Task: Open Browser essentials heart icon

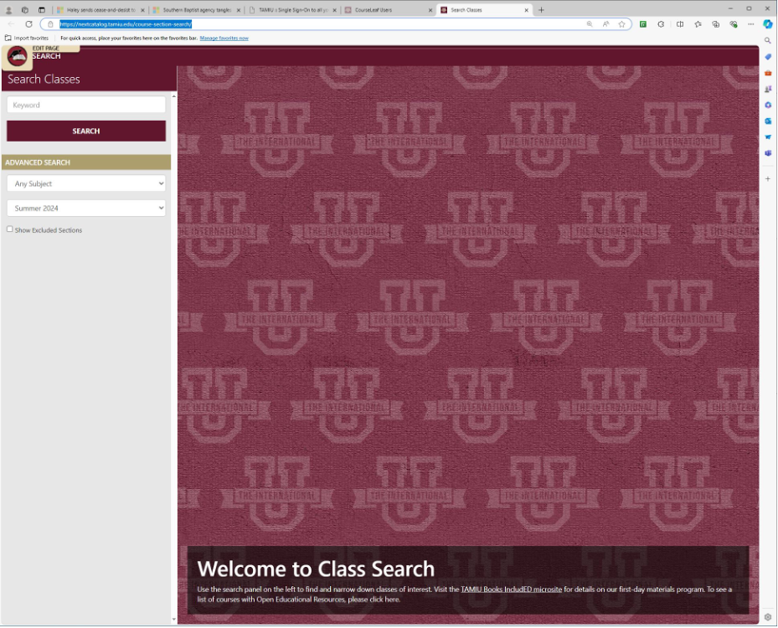Action: 734,23
